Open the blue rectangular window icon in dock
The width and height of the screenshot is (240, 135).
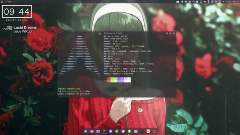pos(136,131)
